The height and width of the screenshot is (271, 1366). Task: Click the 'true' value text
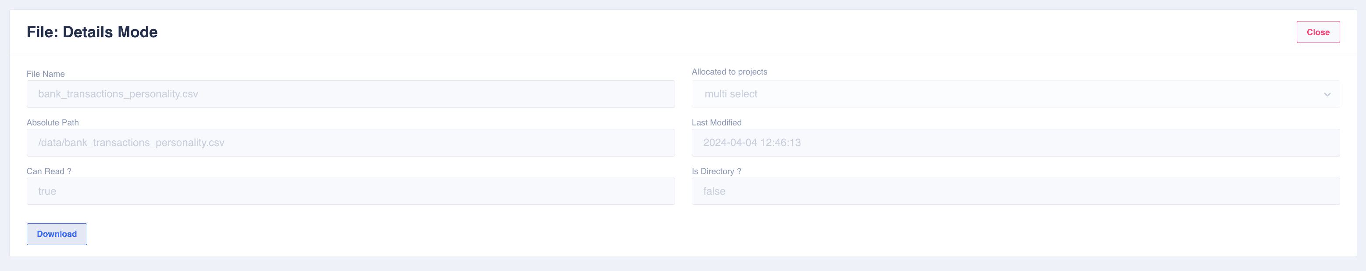47,192
